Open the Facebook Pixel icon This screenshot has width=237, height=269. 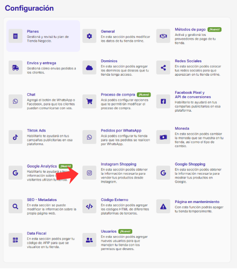click(x=163, y=101)
